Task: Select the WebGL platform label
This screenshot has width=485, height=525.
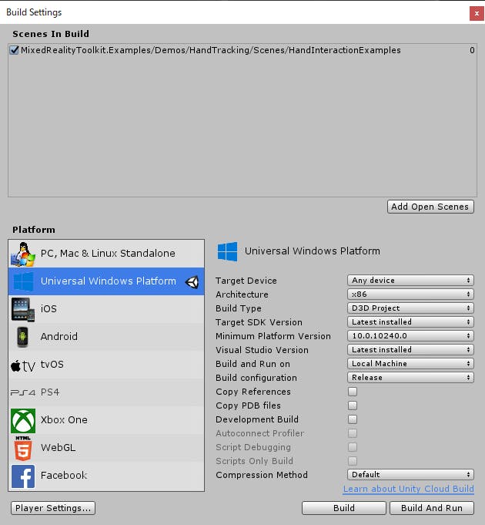Action: tap(58, 448)
